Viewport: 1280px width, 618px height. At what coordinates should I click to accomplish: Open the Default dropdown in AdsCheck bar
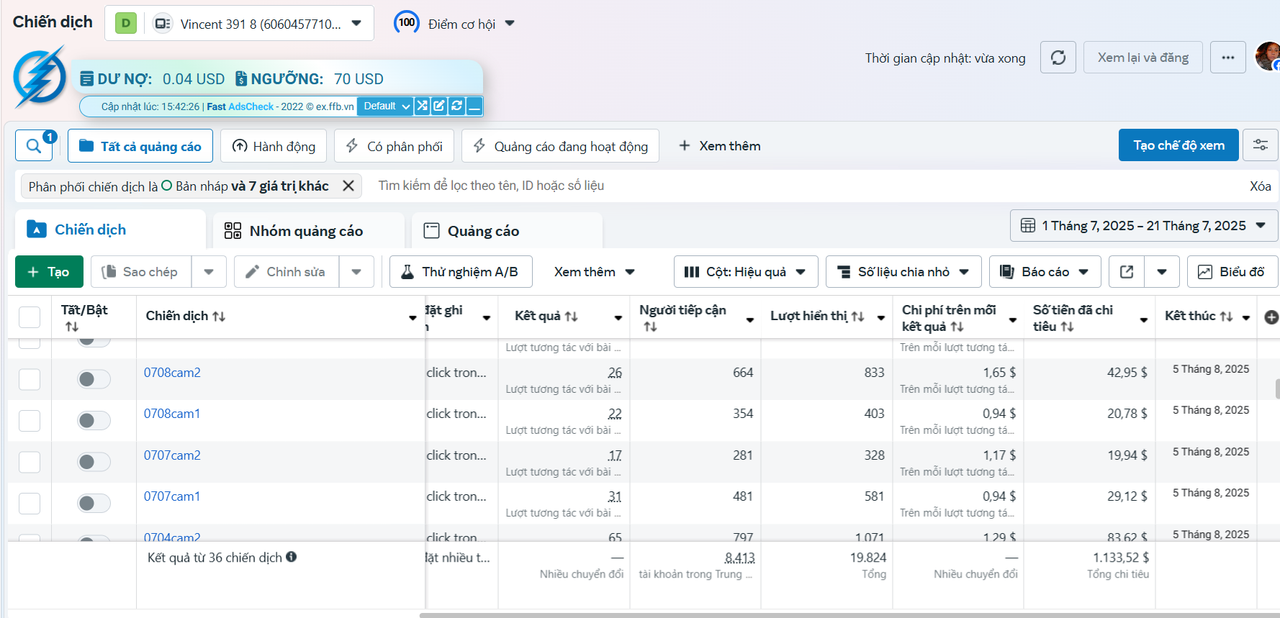pos(386,106)
